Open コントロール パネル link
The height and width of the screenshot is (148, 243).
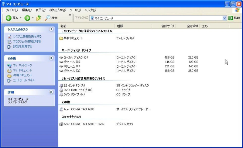[x=24, y=80]
